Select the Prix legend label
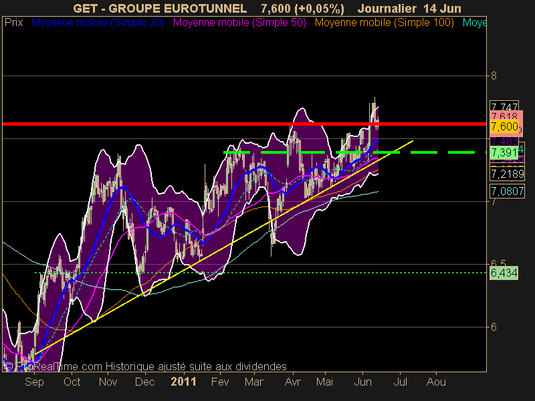 tap(13, 23)
